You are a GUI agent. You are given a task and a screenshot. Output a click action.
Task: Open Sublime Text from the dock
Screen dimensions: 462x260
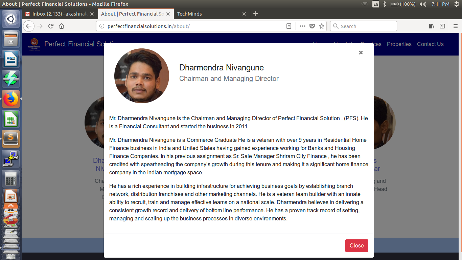click(11, 139)
